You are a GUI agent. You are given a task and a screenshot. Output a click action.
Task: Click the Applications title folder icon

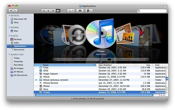pos(81,6)
